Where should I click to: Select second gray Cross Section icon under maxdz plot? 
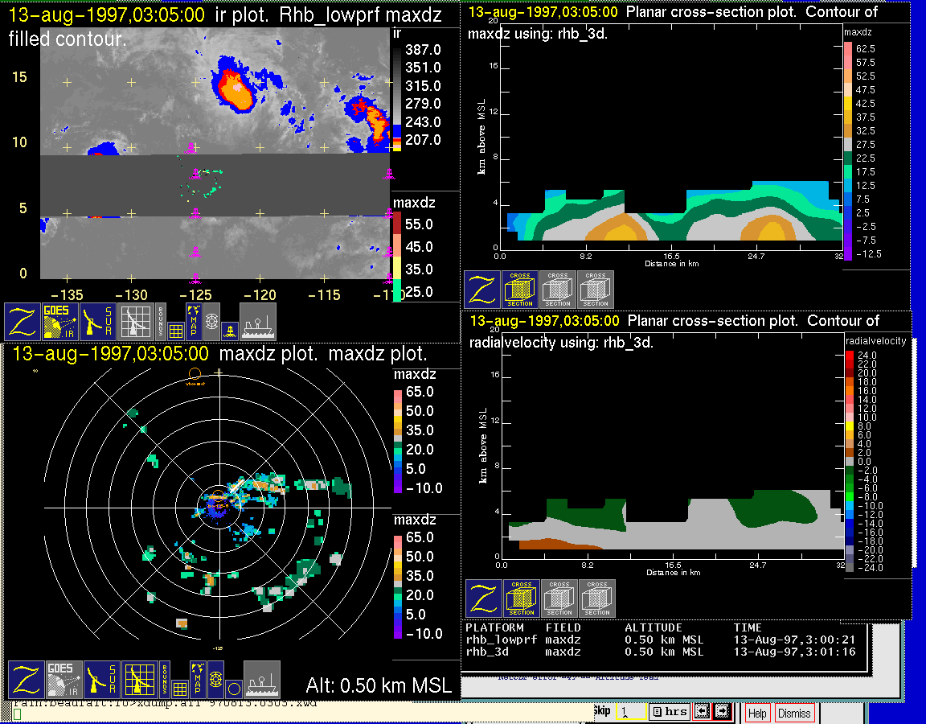coord(596,290)
